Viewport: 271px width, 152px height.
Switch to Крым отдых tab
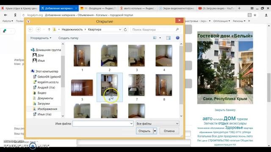click(19, 8)
